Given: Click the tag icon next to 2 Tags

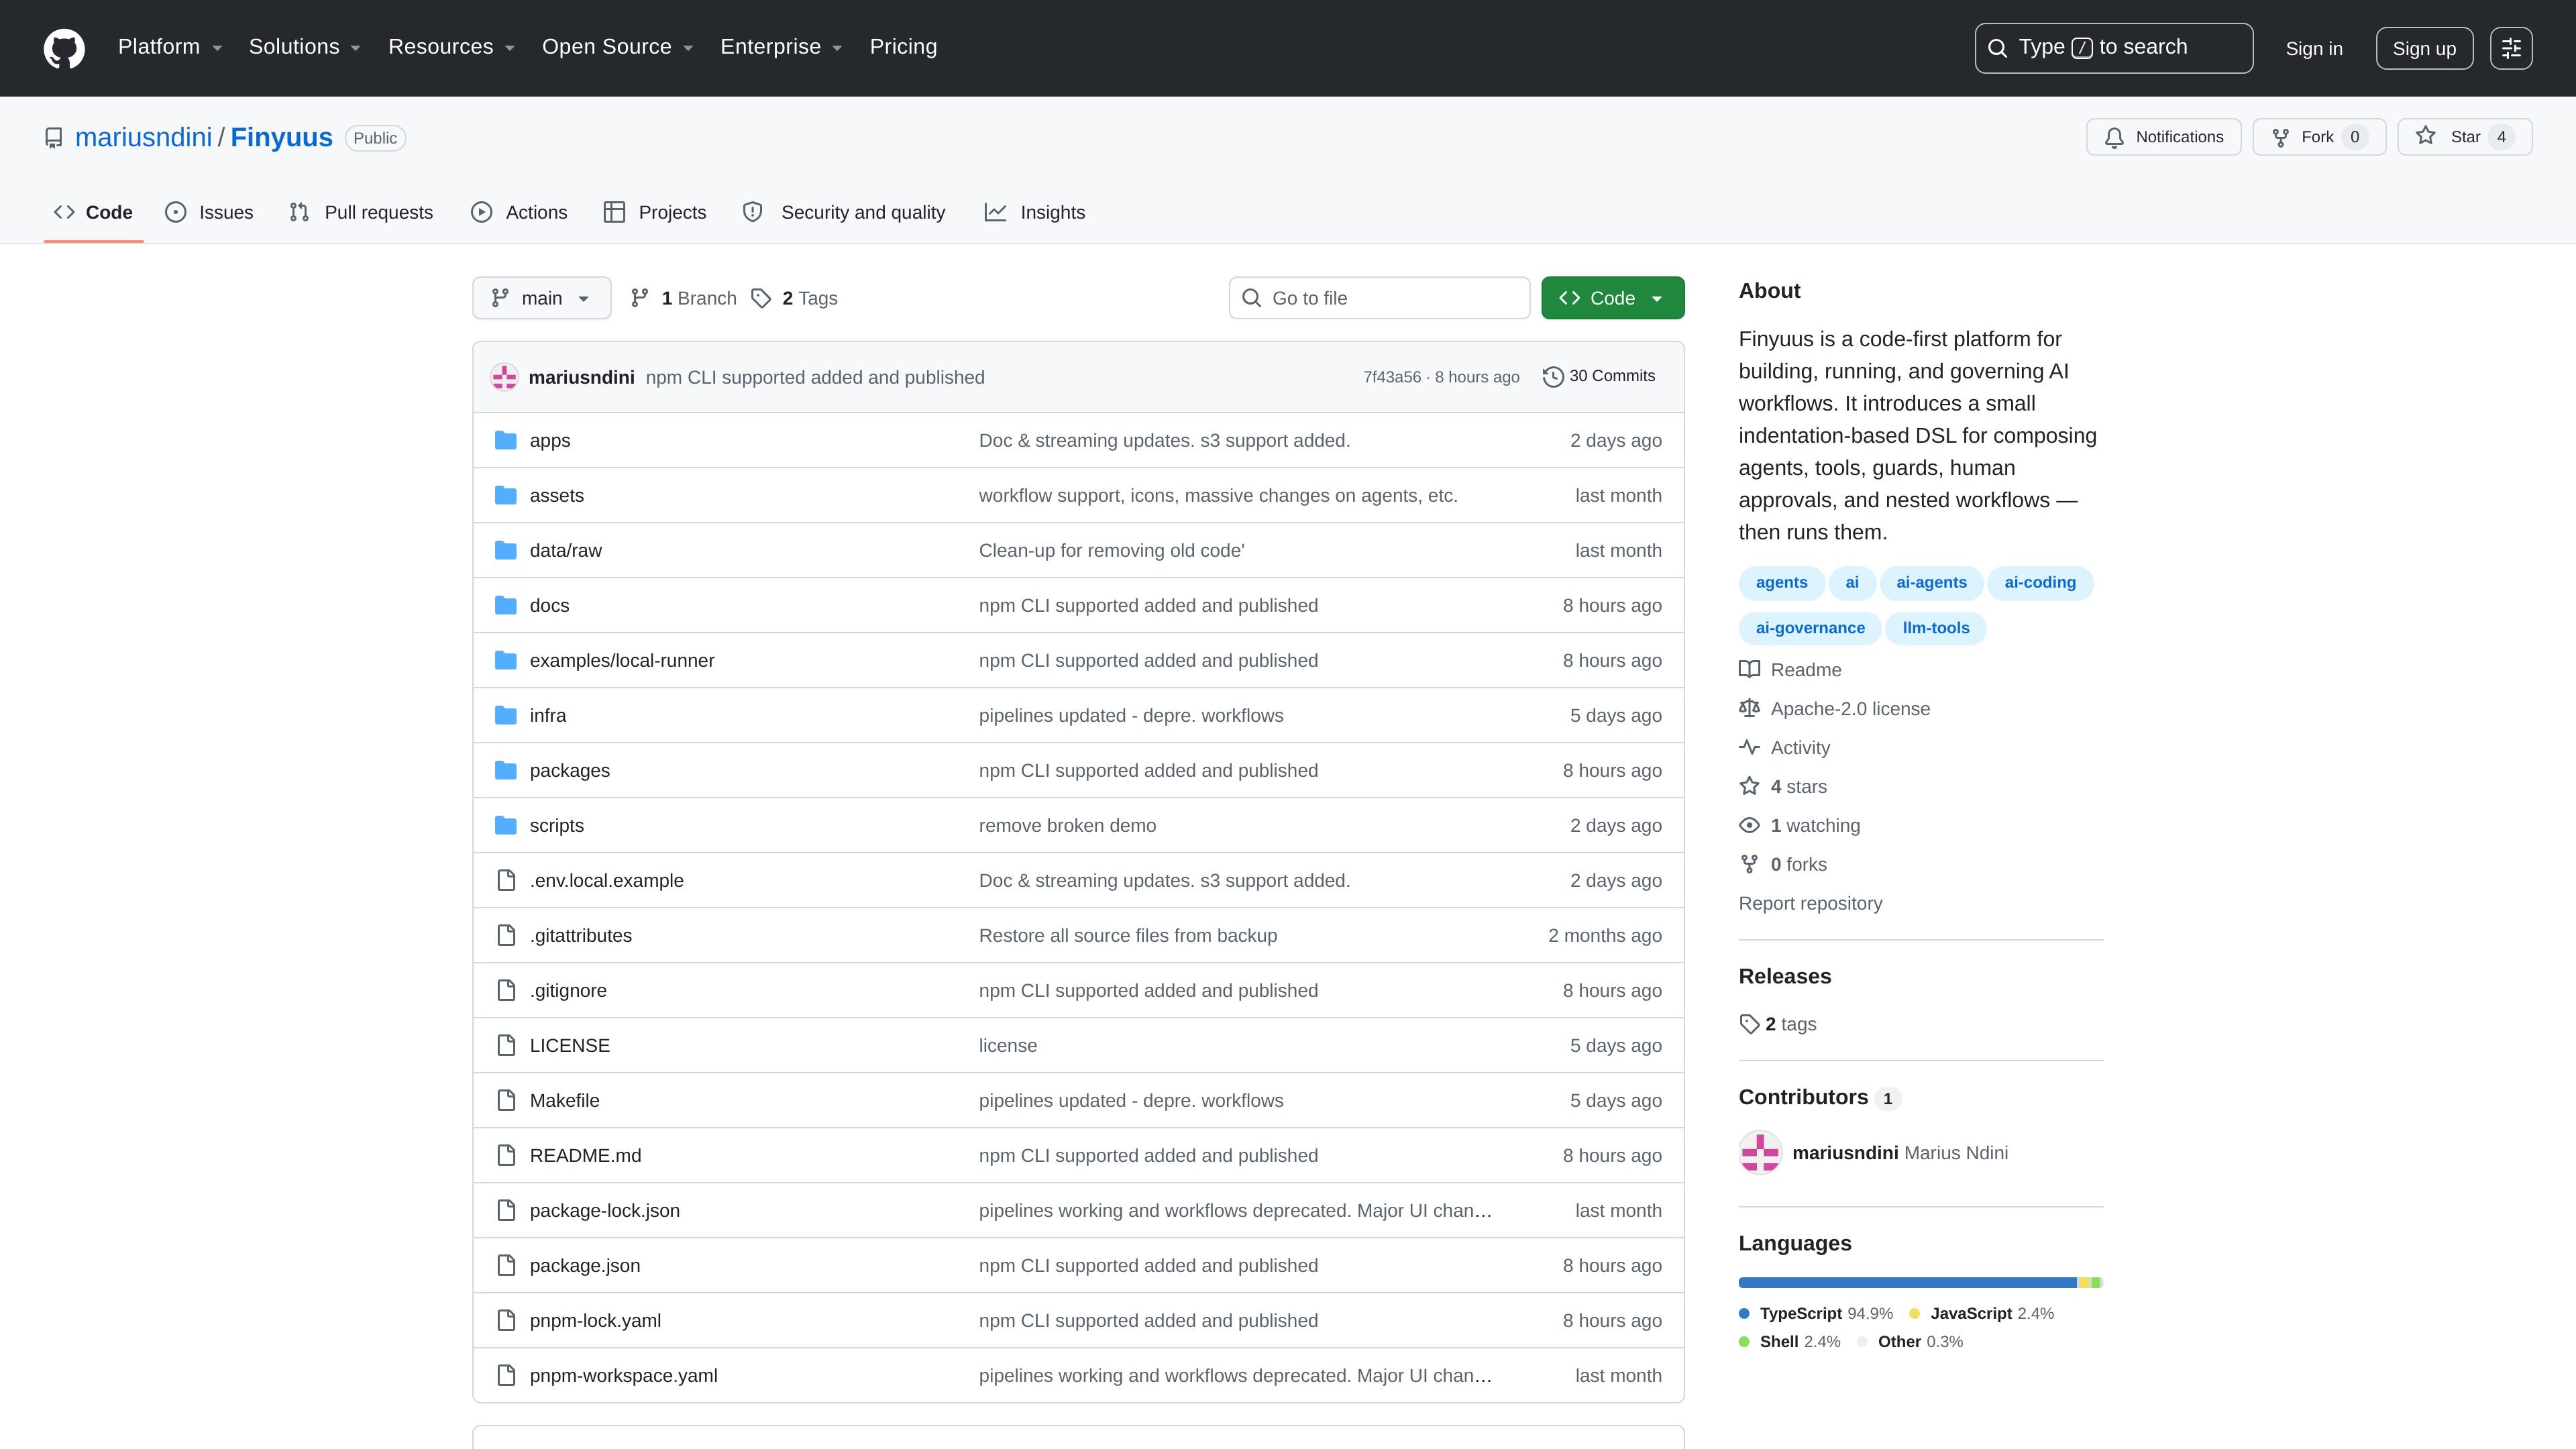Looking at the screenshot, I should (761, 298).
